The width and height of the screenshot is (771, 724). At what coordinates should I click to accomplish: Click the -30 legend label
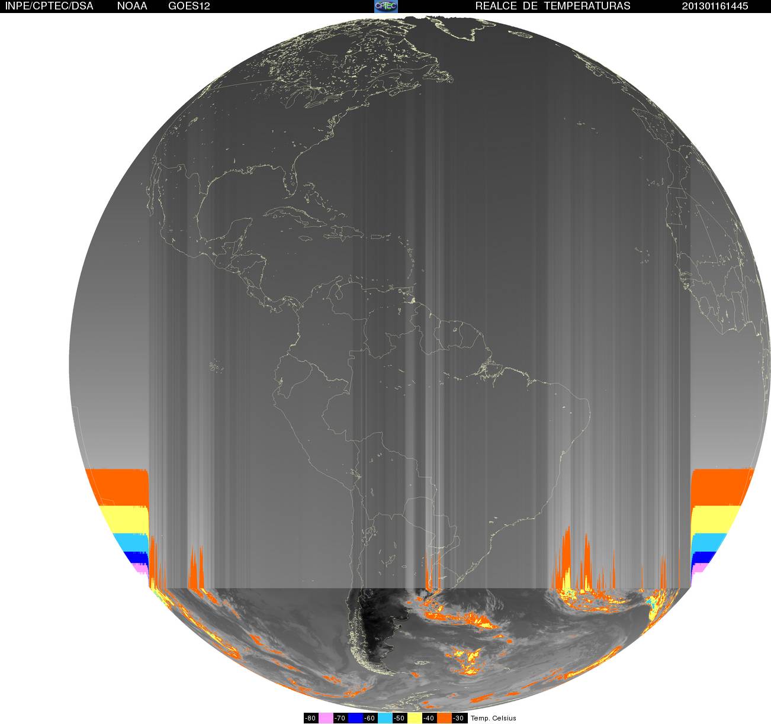point(458,718)
